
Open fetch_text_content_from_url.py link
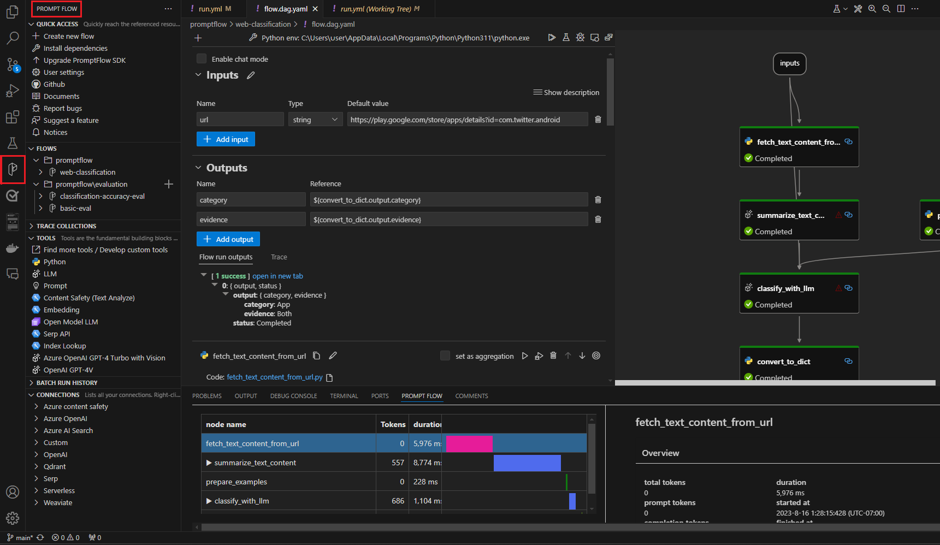point(275,377)
